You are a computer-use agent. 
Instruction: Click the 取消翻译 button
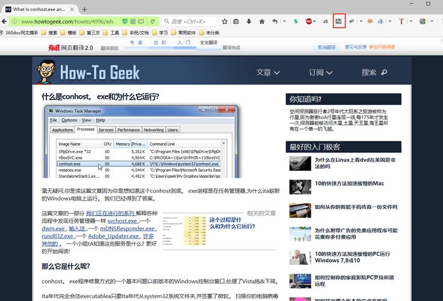tap(326, 47)
